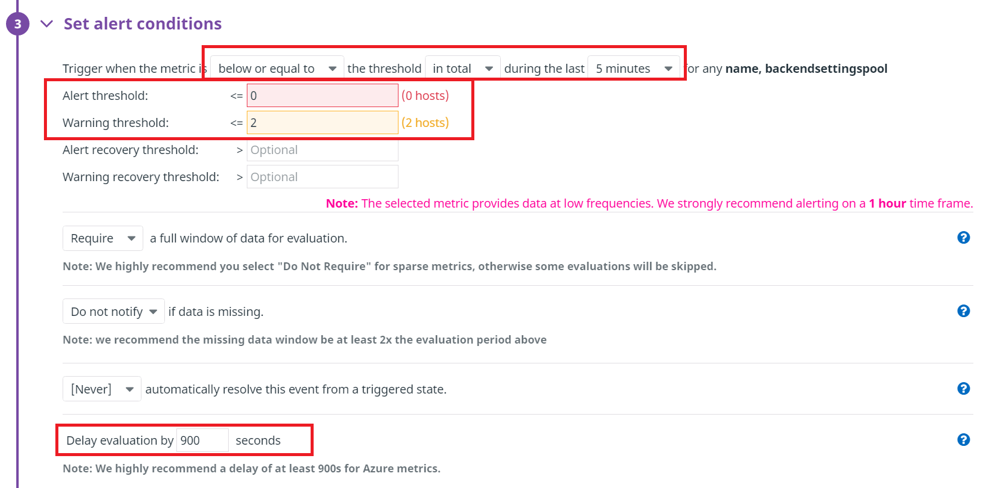Click help icon beside auto-resolve option
This screenshot has height=488, width=983.
pyautogui.click(x=963, y=389)
